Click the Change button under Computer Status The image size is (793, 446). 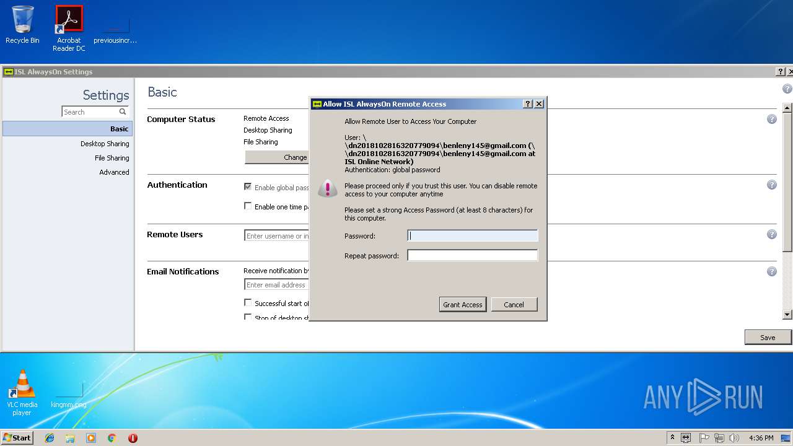pos(277,157)
